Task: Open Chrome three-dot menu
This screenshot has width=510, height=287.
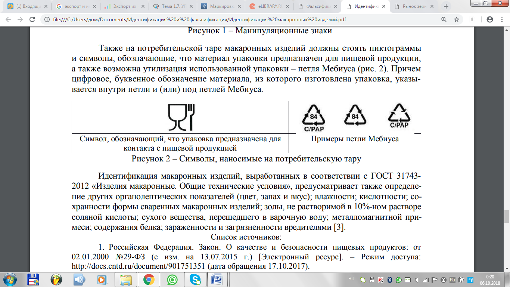Action: [502, 19]
